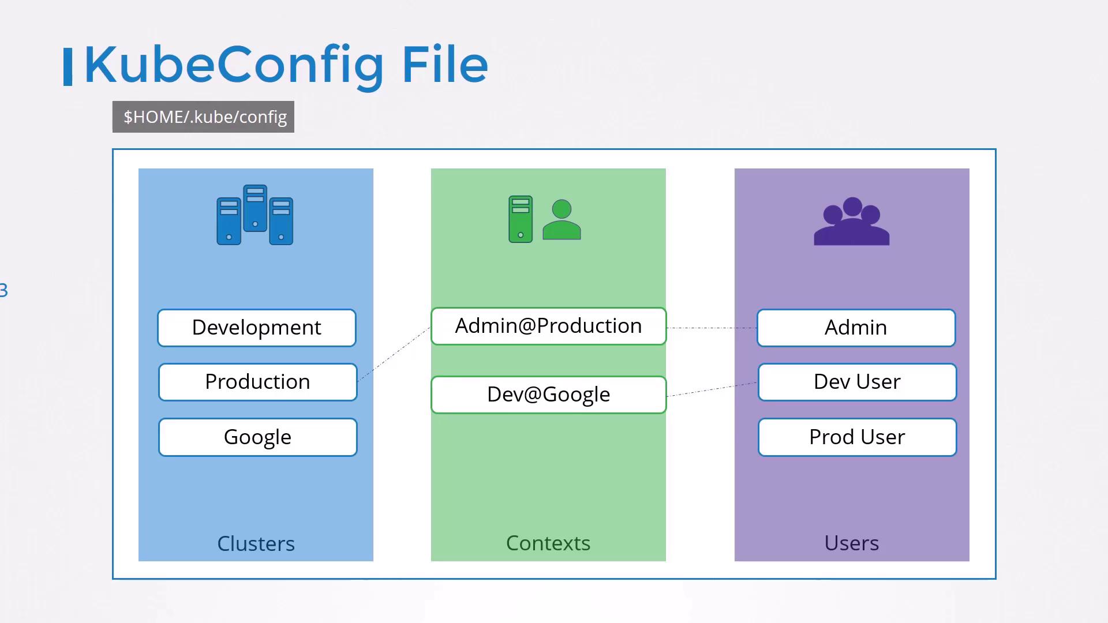1108x623 pixels.
Task: Click the $HOME/.kube/config path label
Action: click(x=204, y=117)
